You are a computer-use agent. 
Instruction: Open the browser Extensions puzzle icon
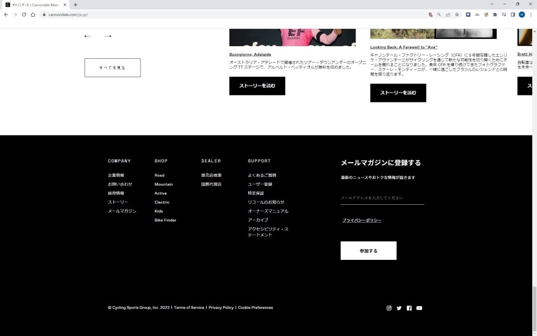495,15
